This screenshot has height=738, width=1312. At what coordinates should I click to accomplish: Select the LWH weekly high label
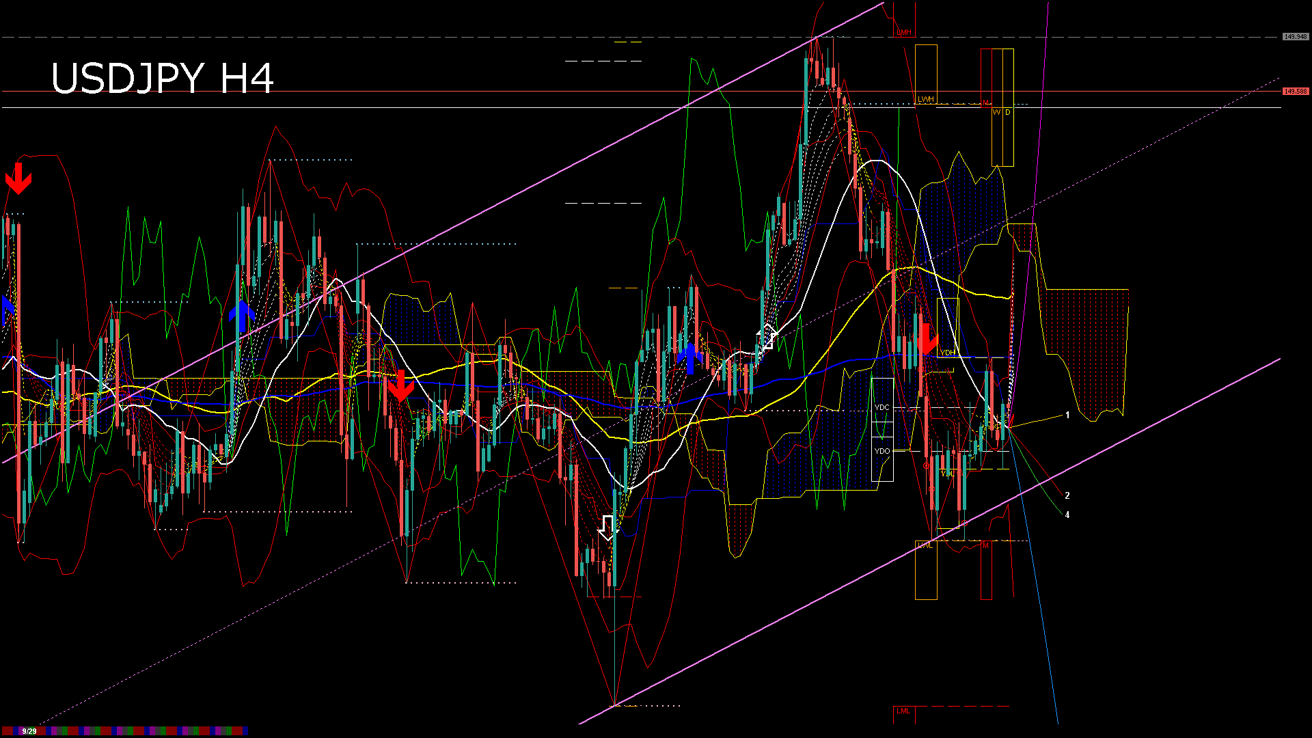point(925,100)
